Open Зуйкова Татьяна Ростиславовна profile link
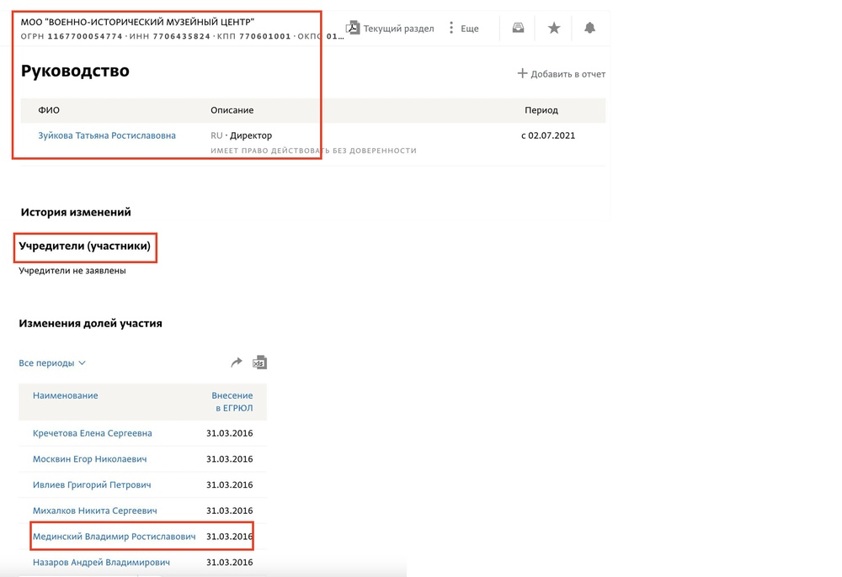 107,135
